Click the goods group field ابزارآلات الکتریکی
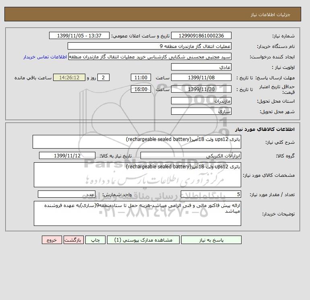Screen dimensions: 310x300 190,155
